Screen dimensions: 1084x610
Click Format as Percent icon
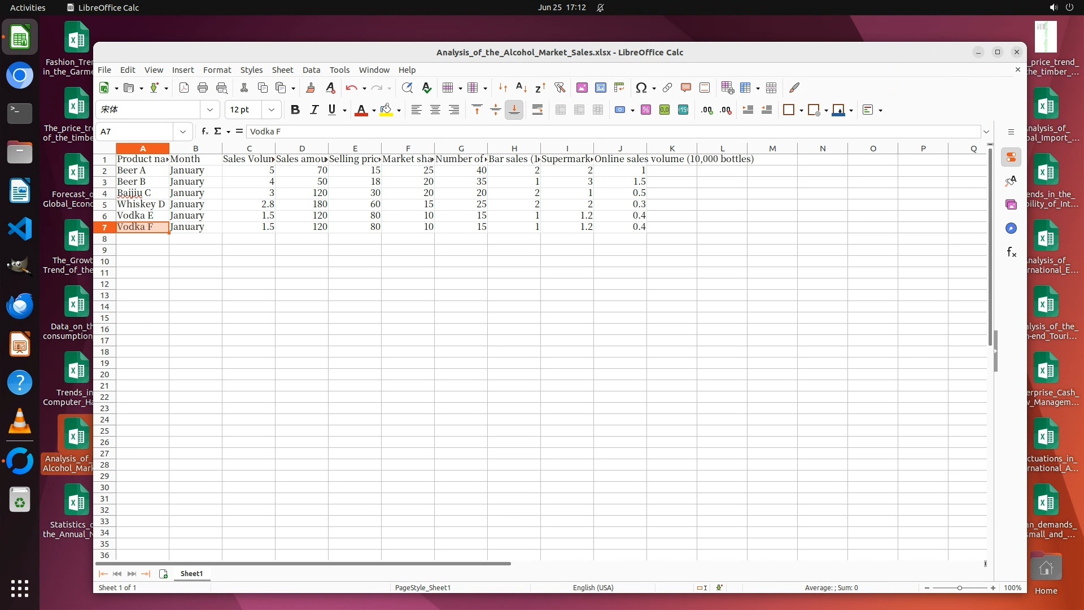coord(646,110)
